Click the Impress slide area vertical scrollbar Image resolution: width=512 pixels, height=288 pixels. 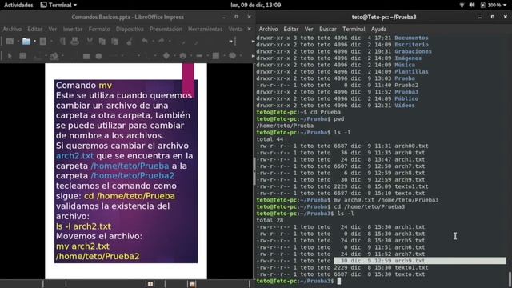point(254,171)
